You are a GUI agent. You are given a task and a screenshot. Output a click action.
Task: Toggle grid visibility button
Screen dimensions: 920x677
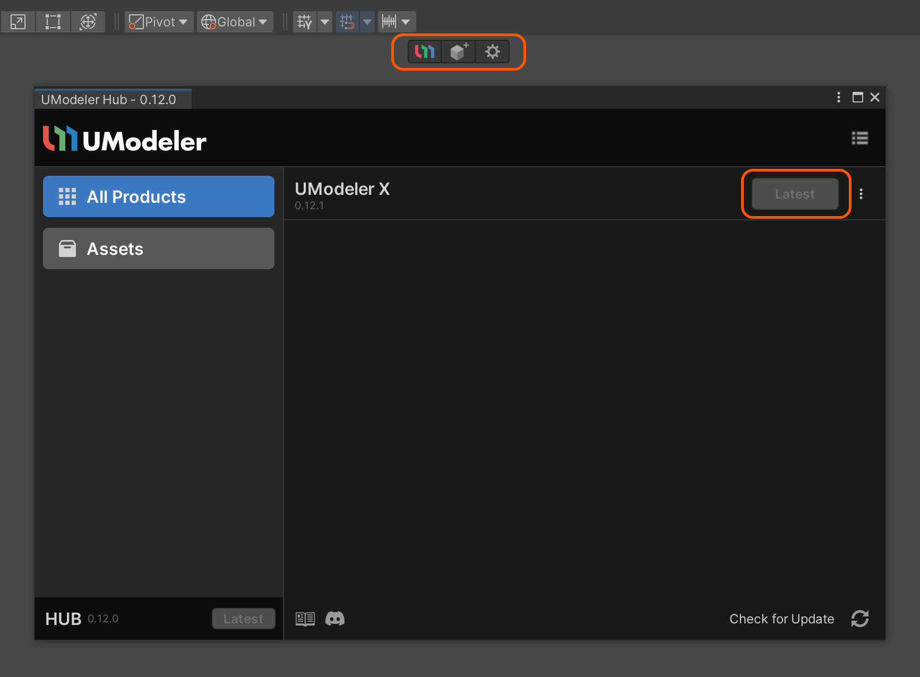click(305, 22)
